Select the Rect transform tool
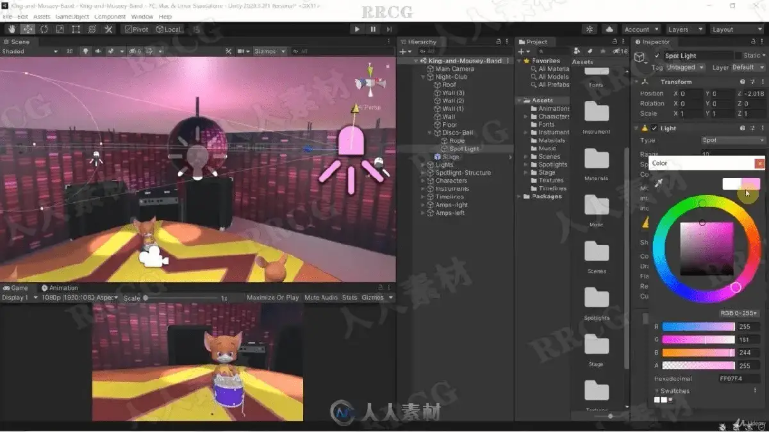This screenshot has height=432, width=769. 76,29
